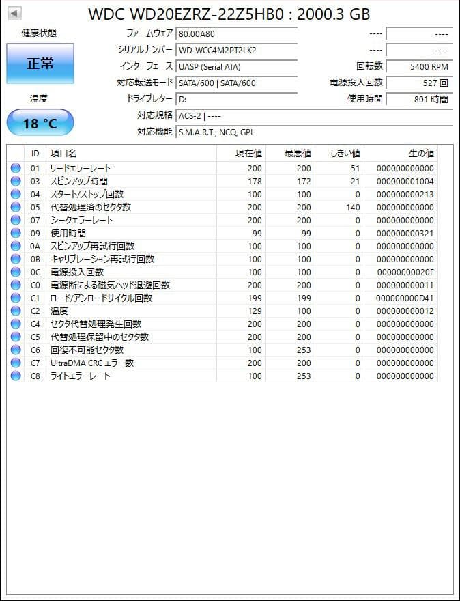Click status orb for ID C4 row
This screenshot has width=460, height=601.
point(16,324)
